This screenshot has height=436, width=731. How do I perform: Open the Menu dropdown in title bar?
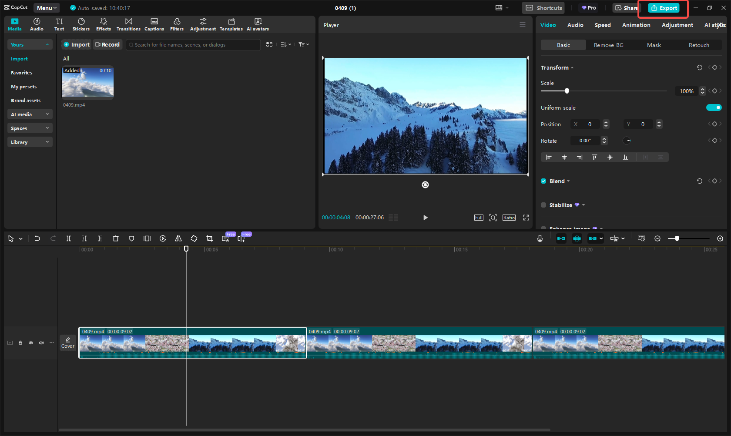coord(47,8)
